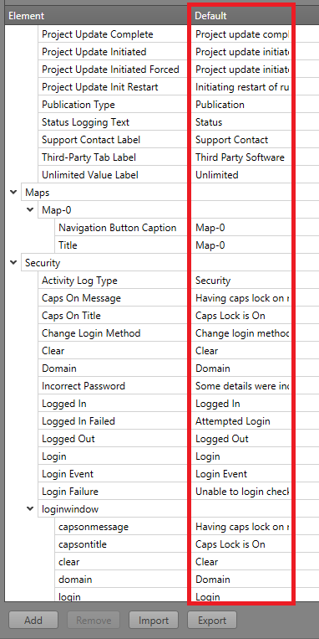Viewport: 319px width, 639px height.
Task: Collapse the Security section
Action: 13,262
